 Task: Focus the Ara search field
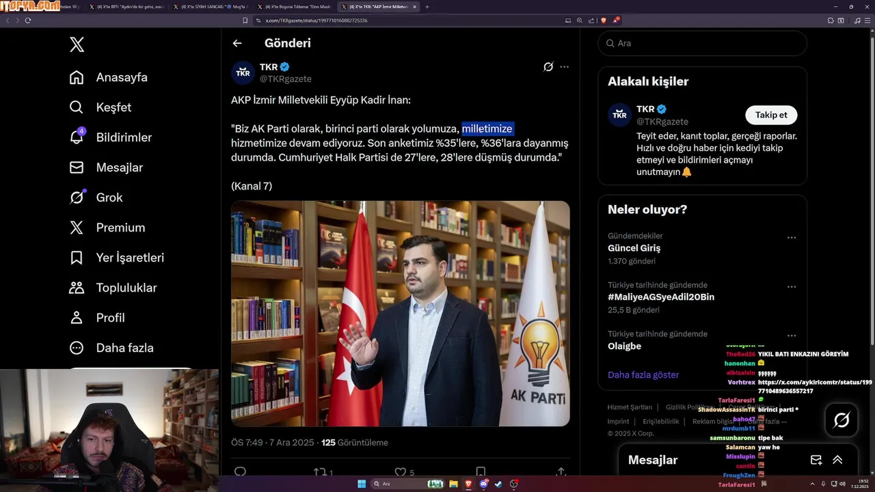point(702,43)
